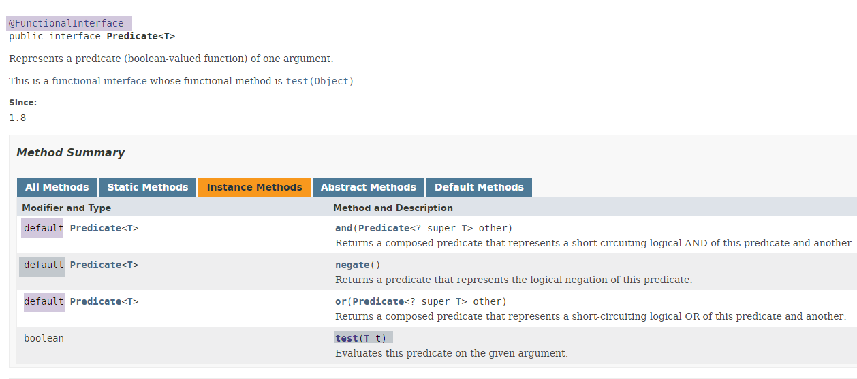
Task: Switch to the All Methods tab
Action: [57, 187]
